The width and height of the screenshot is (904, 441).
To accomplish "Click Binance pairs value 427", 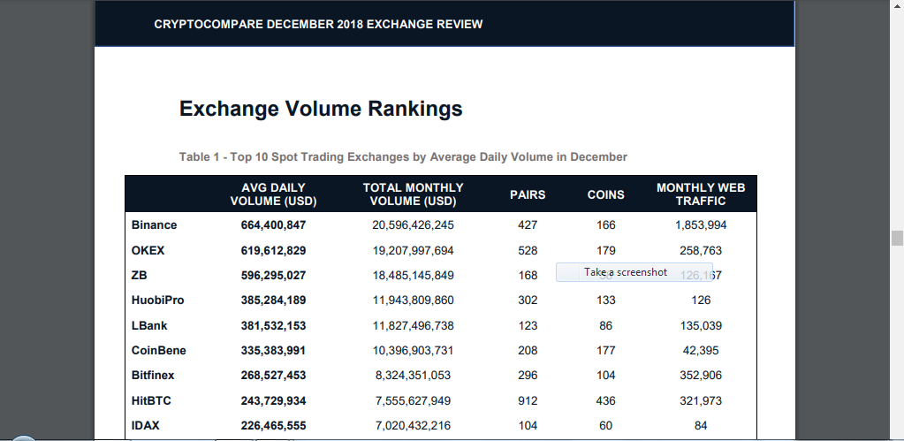I will tap(528, 224).
